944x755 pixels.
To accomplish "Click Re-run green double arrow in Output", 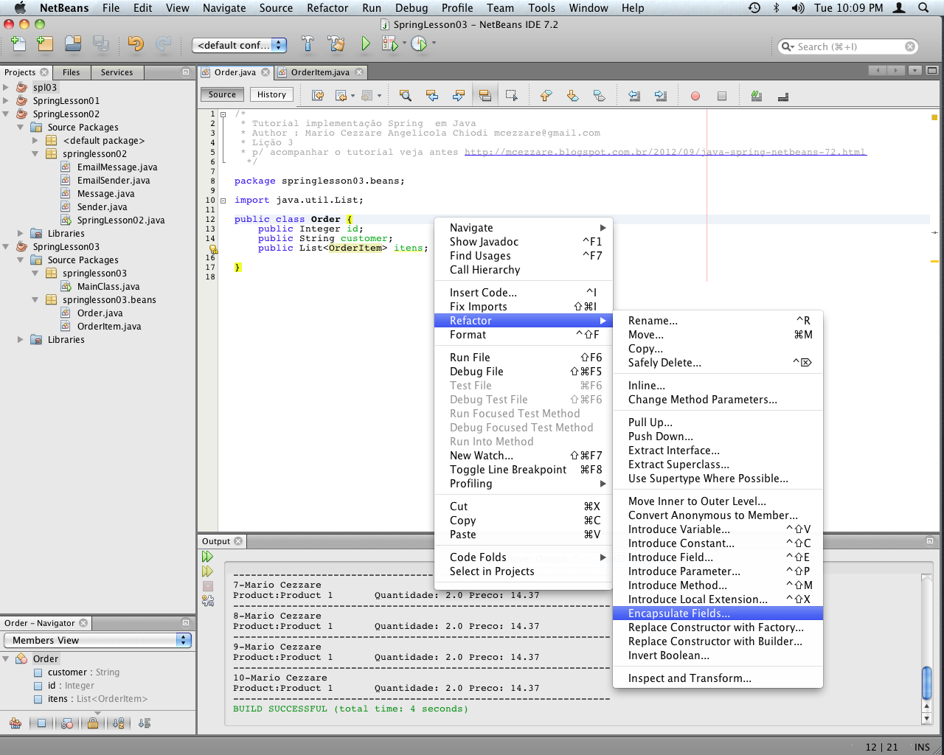I will [x=207, y=557].
